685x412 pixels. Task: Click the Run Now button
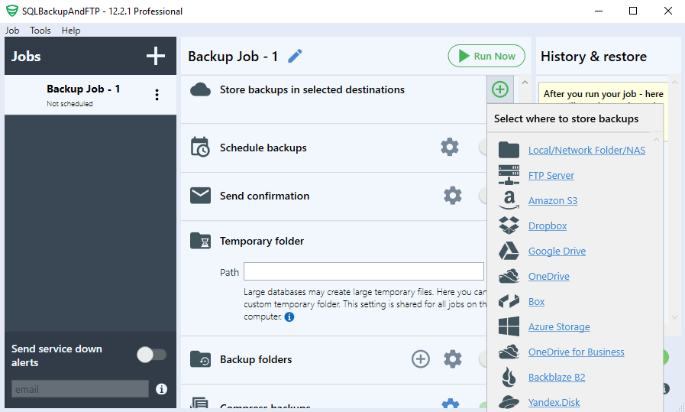pyautogui.click(x=486, y=56)
